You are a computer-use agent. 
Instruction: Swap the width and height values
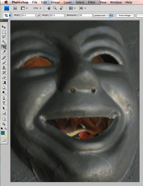click(39, 15)
